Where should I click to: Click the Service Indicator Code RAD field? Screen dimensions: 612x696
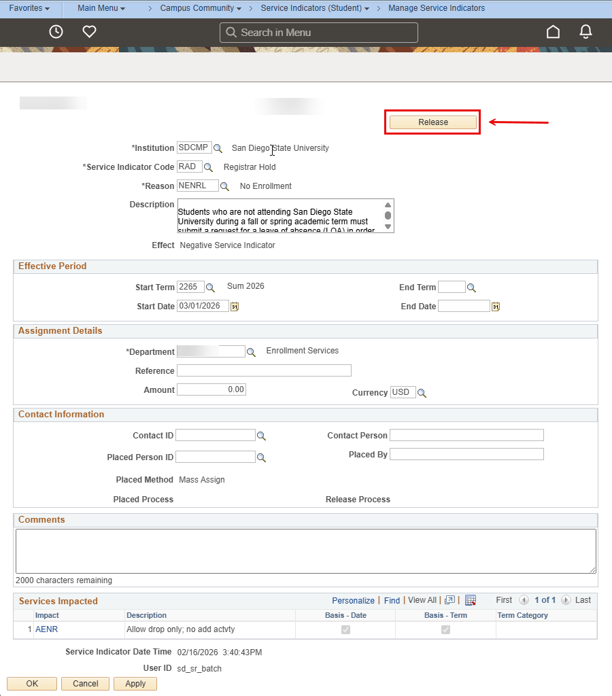(x=190, y=167)
